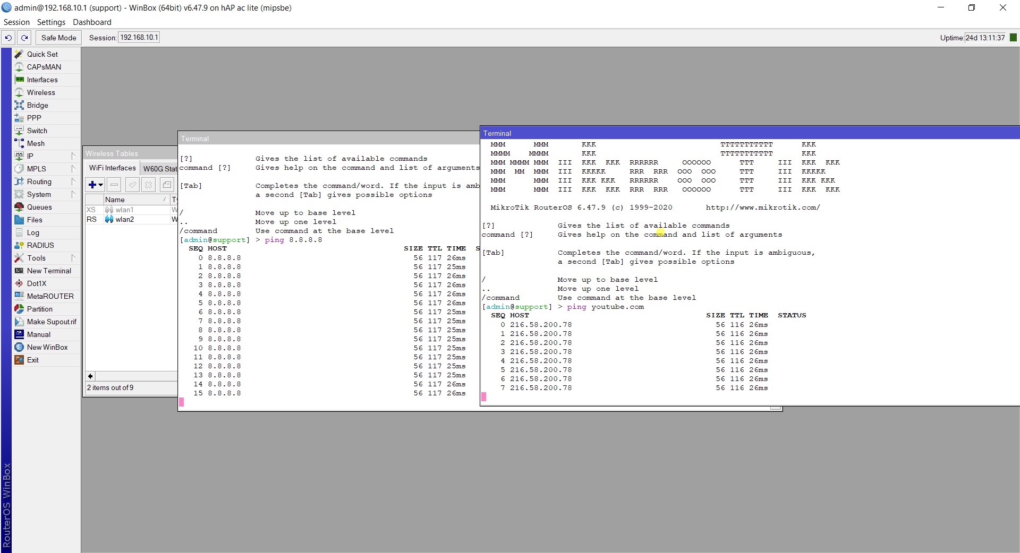Image resolution: width=1020 pixels, height=553 pixels.
Task: Open MetaROUTER menu
Action: [50, 296]
